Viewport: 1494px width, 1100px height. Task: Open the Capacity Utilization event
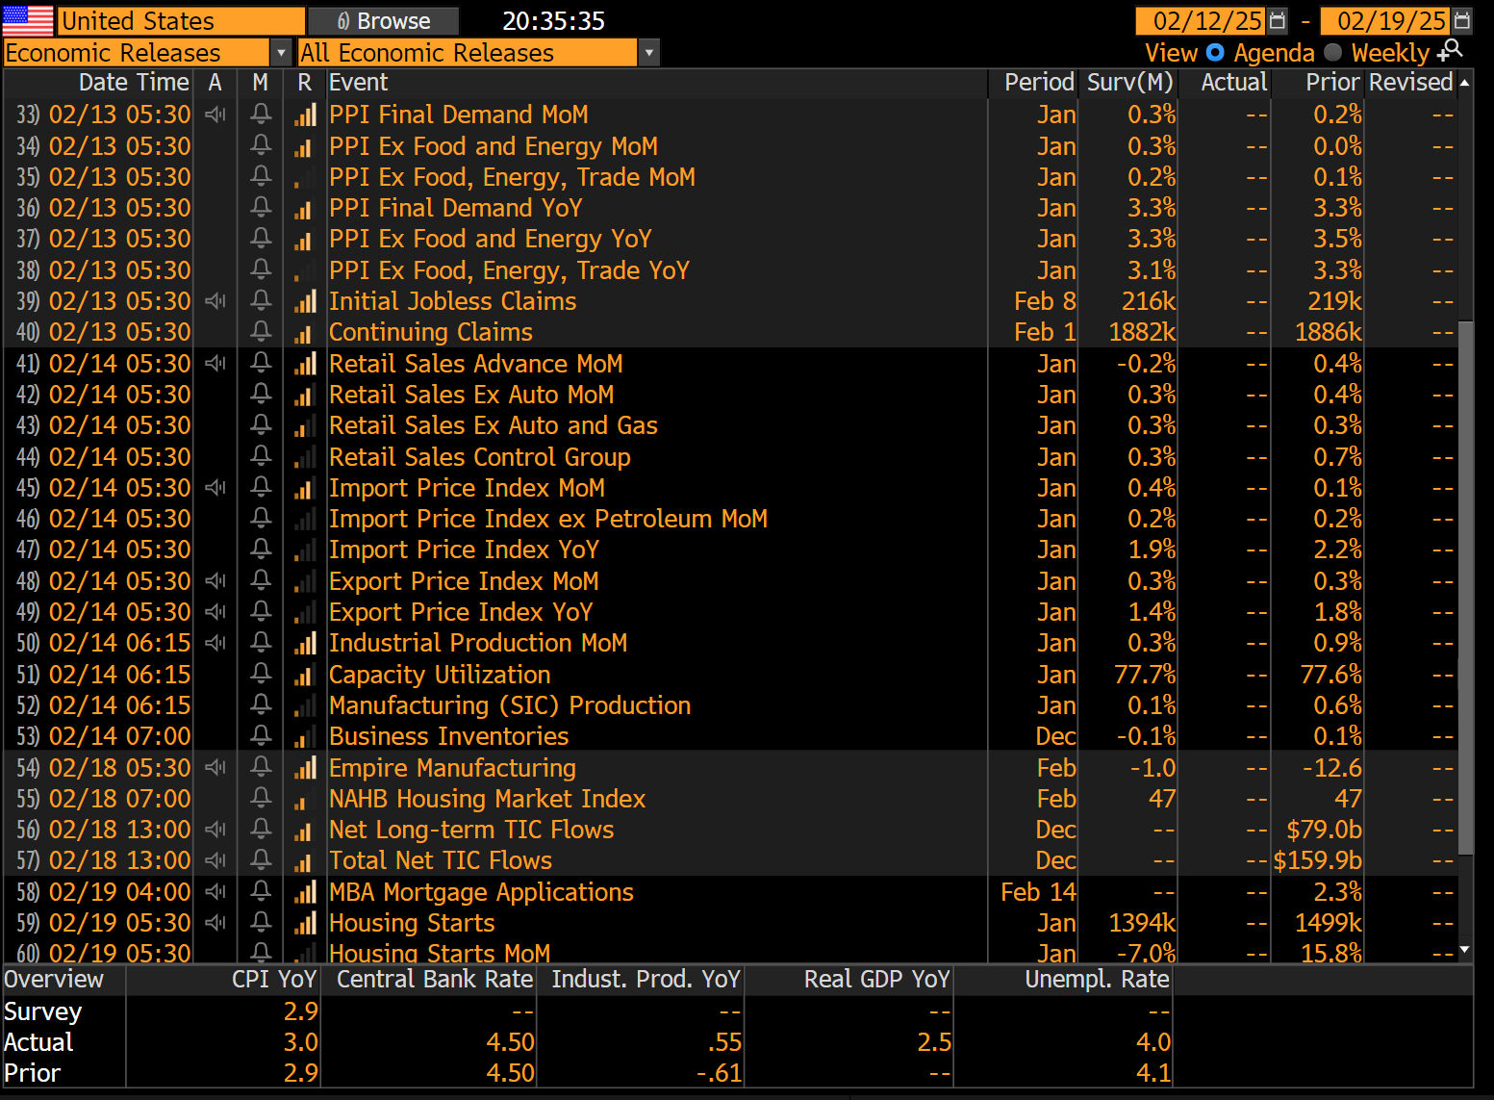click(x=440, y=675)
